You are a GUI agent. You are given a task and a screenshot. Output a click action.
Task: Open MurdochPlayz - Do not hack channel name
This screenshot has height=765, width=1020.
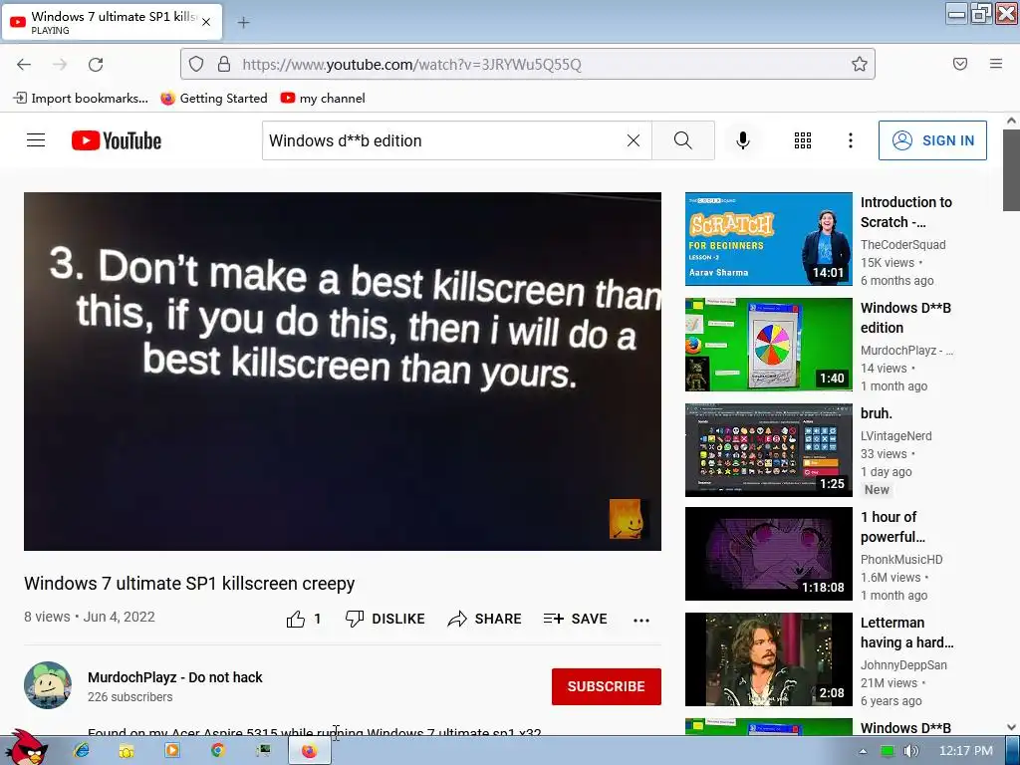point(175,677)
